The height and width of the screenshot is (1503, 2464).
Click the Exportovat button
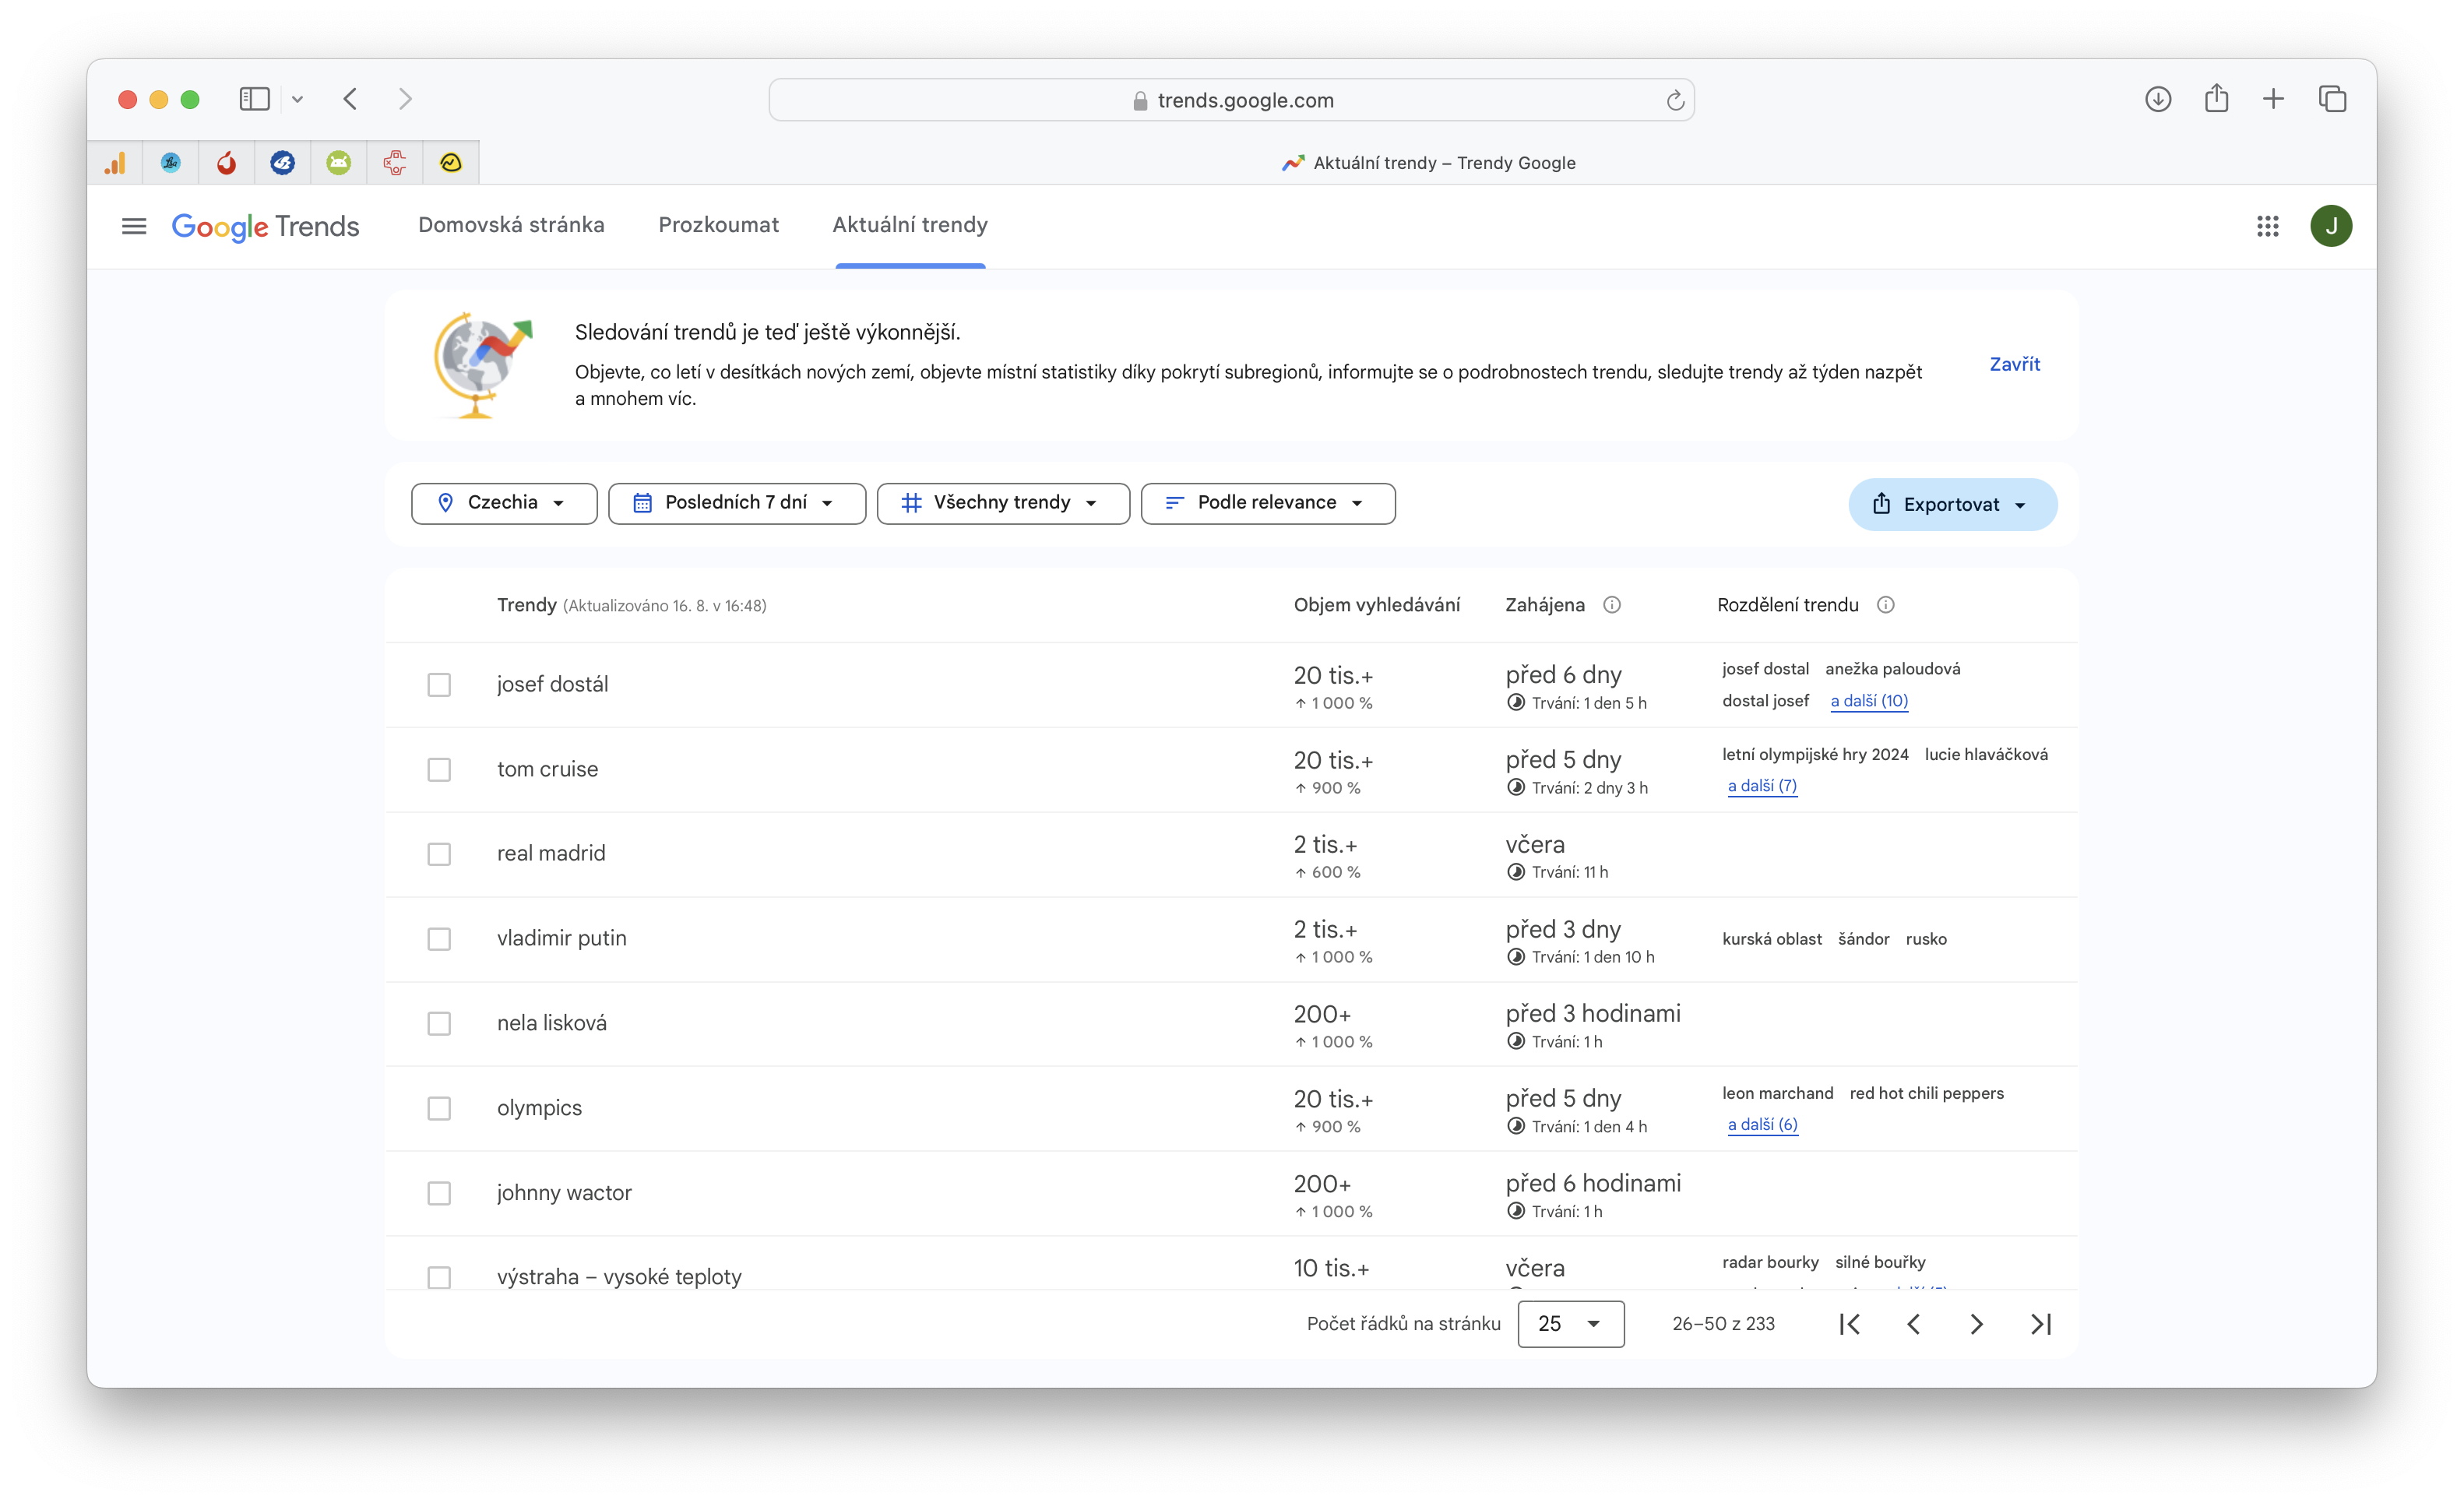[1951, 504]
